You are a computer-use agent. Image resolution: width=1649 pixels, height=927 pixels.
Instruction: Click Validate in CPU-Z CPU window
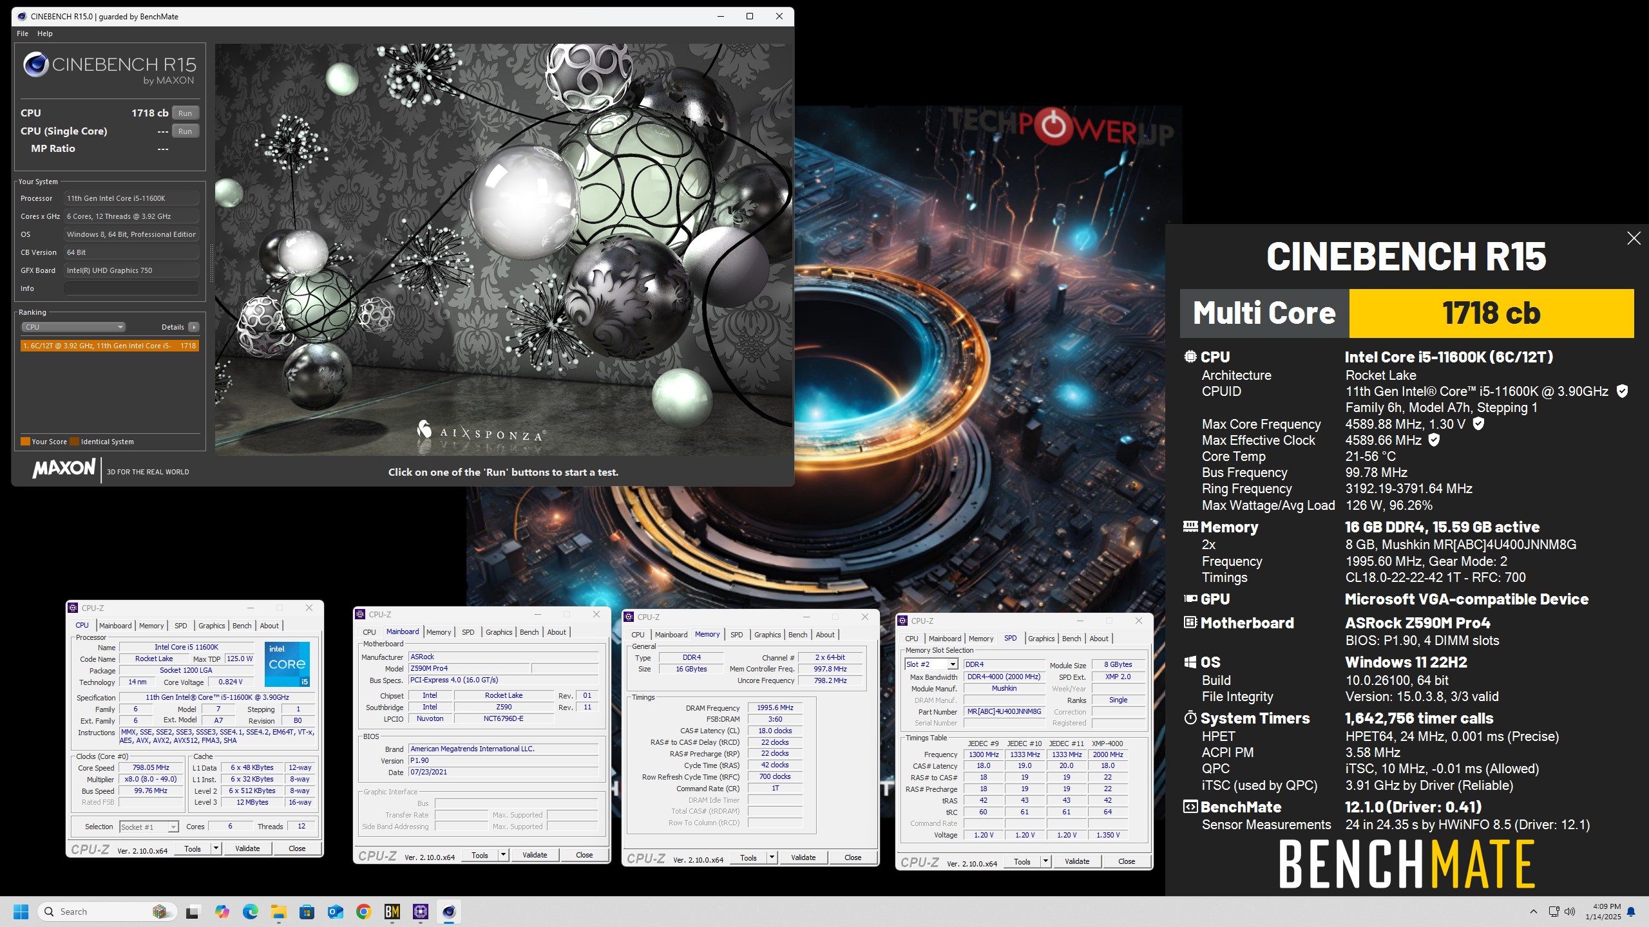[247, 848]
